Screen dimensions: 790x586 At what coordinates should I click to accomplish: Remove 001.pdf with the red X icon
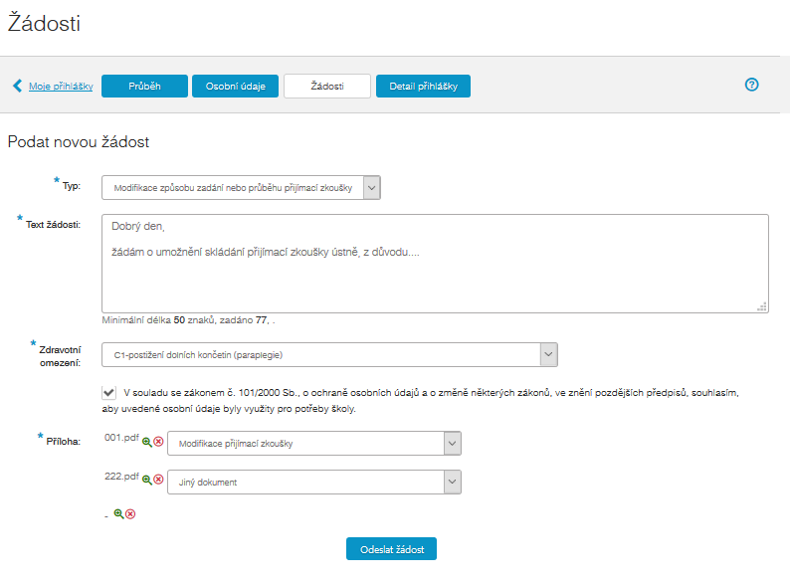tap(158, 441)
